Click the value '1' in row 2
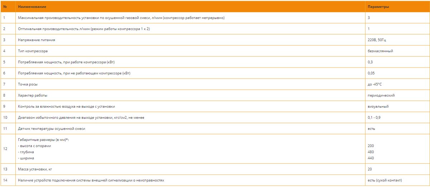 pyautogui.click(x=369, y=29)
